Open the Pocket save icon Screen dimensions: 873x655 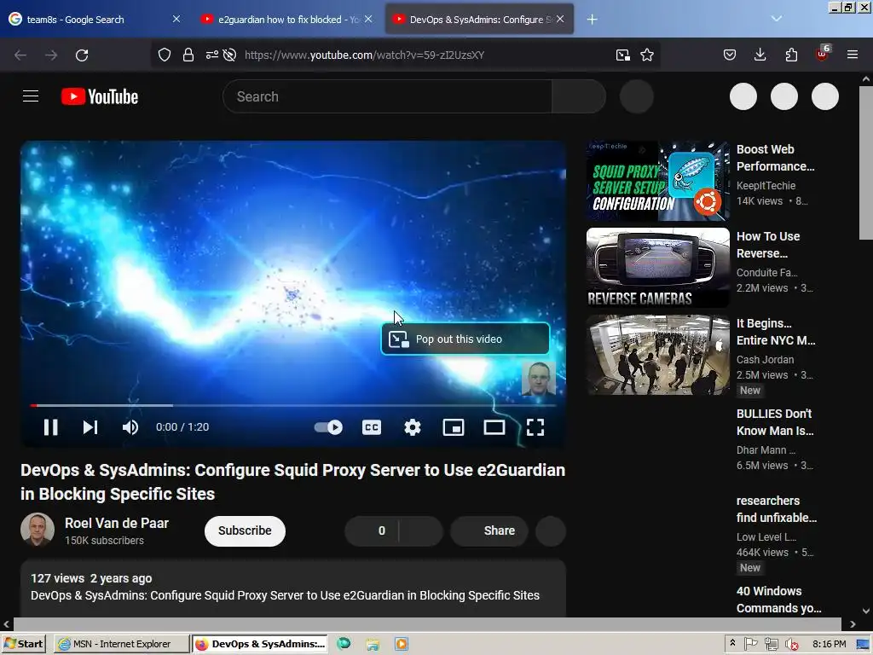click(730, 55)
